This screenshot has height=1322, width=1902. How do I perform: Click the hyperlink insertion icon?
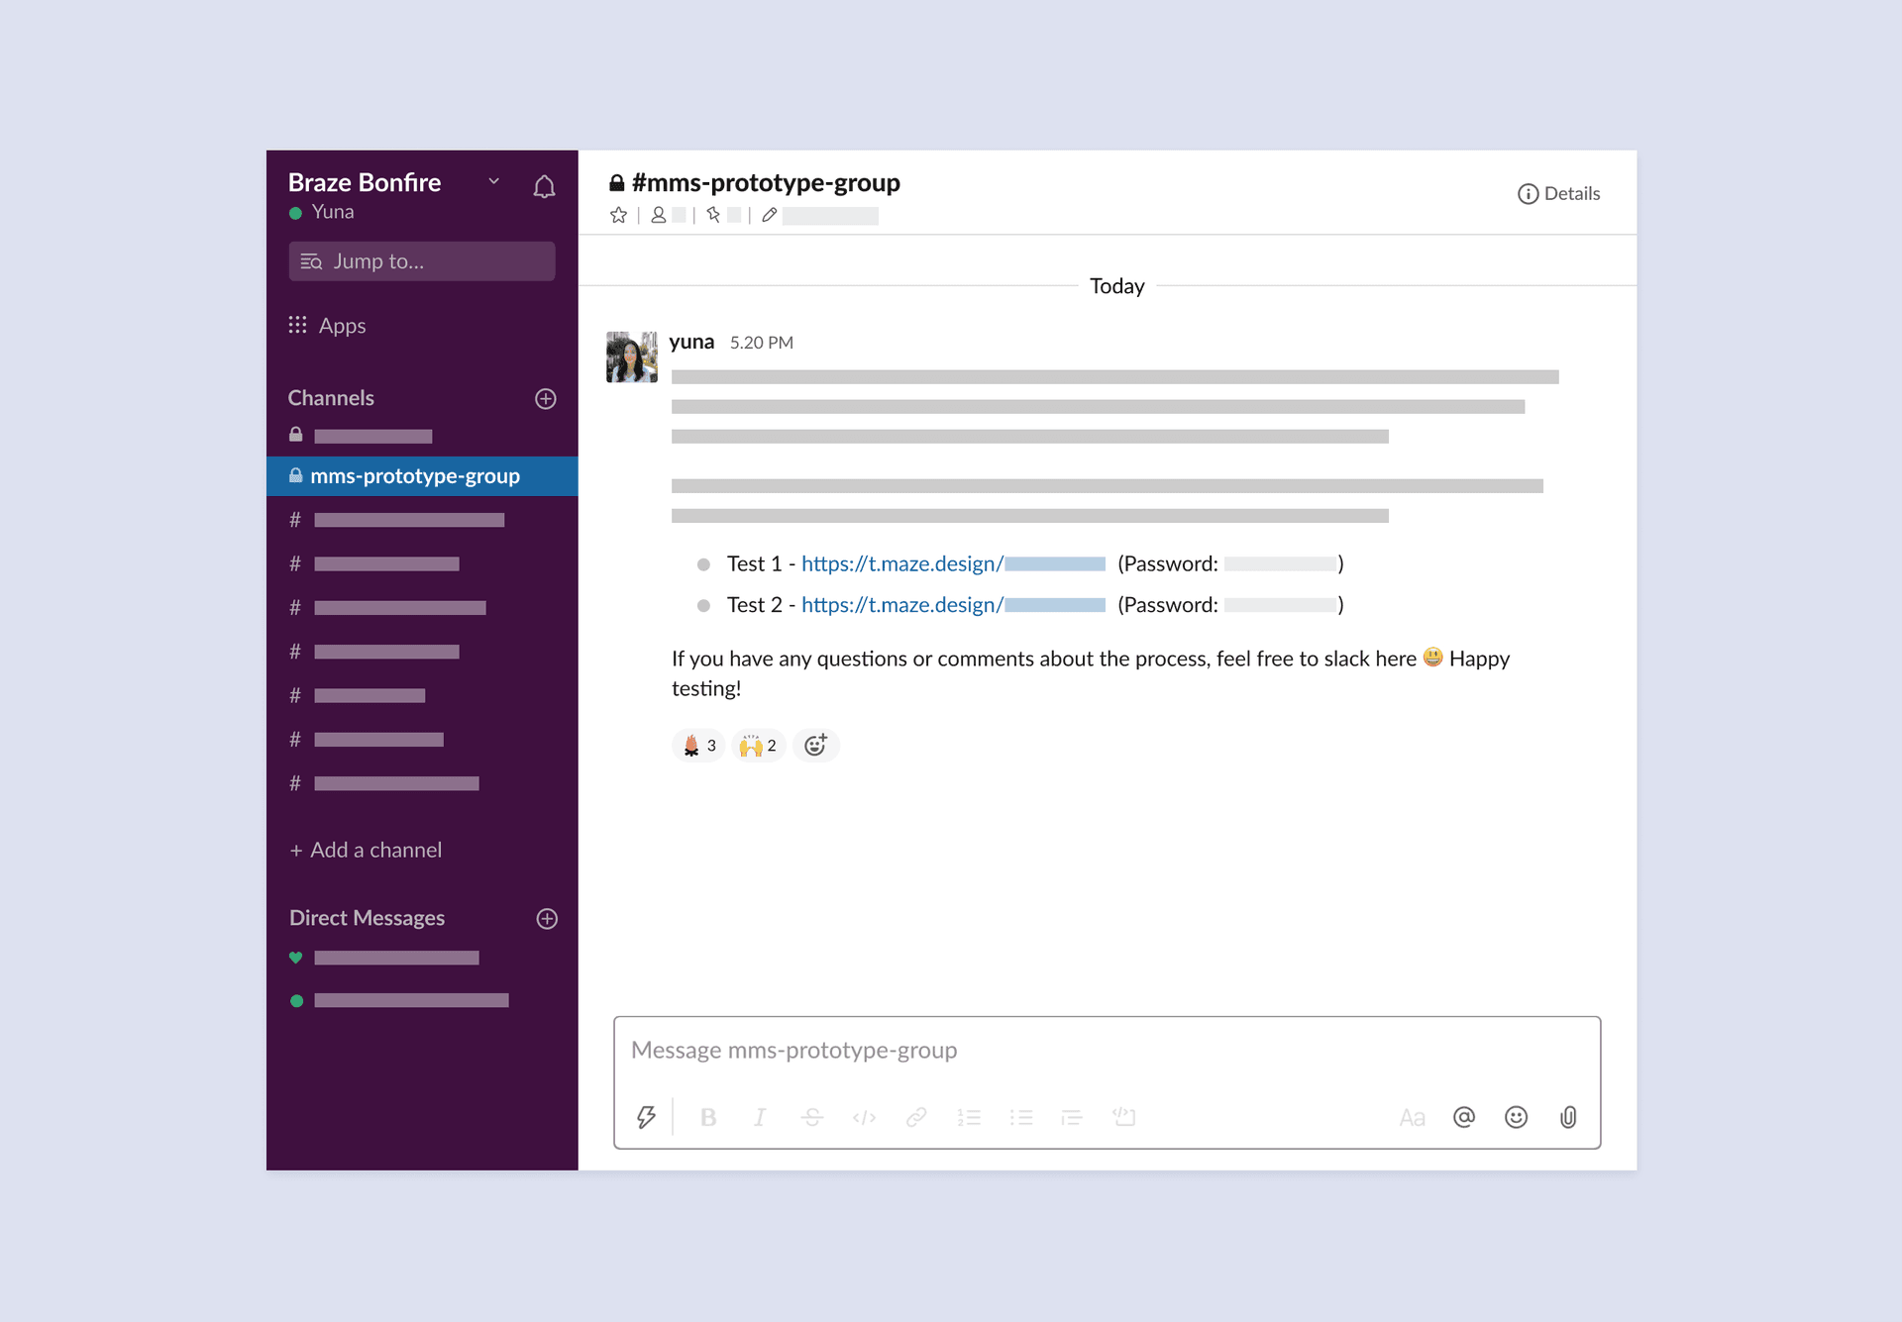(917, 1115)
